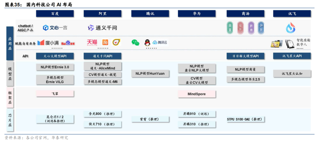Click the 盘古CV大模型 box
Screen dimensions: 322x142
(197, 80)
